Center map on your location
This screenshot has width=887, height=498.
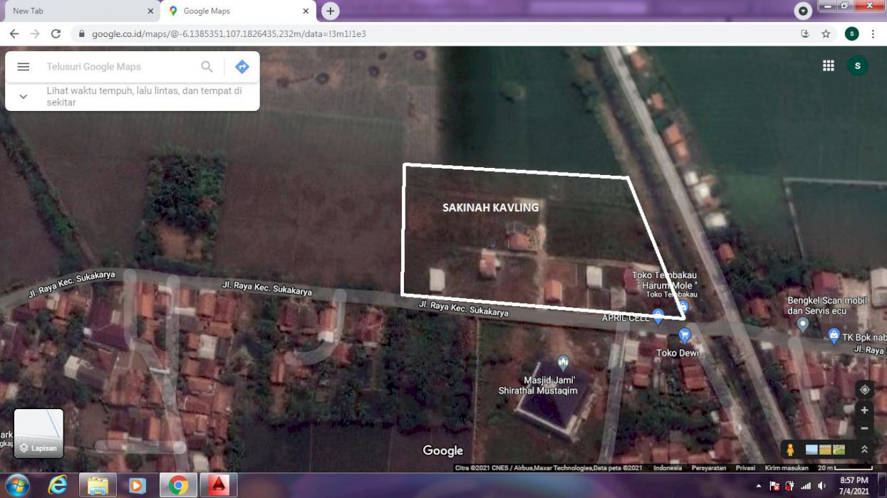coord(864,390)
